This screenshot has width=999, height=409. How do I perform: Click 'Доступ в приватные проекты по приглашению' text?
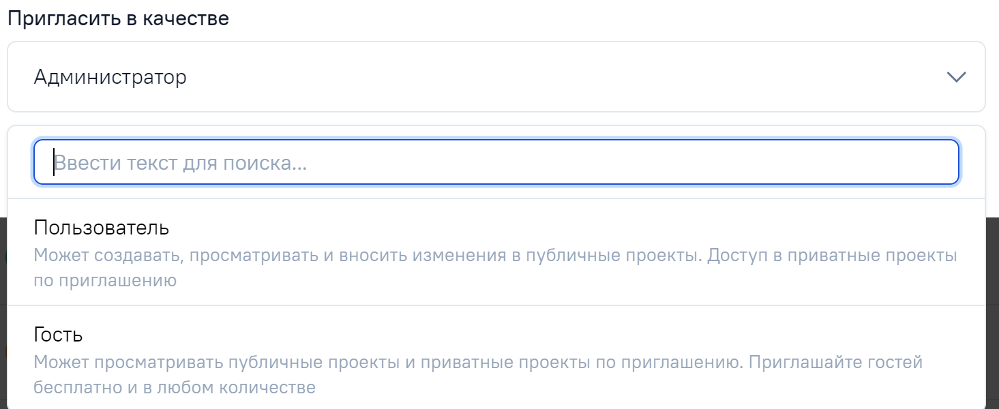coord(832,256)
